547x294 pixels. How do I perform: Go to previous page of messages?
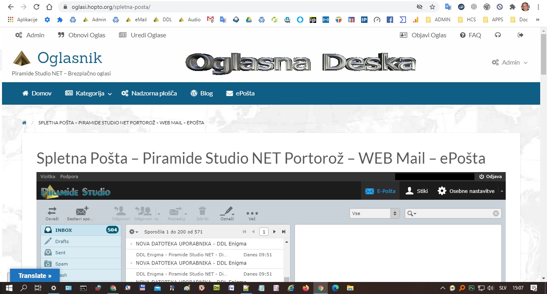tap(253, 232)
